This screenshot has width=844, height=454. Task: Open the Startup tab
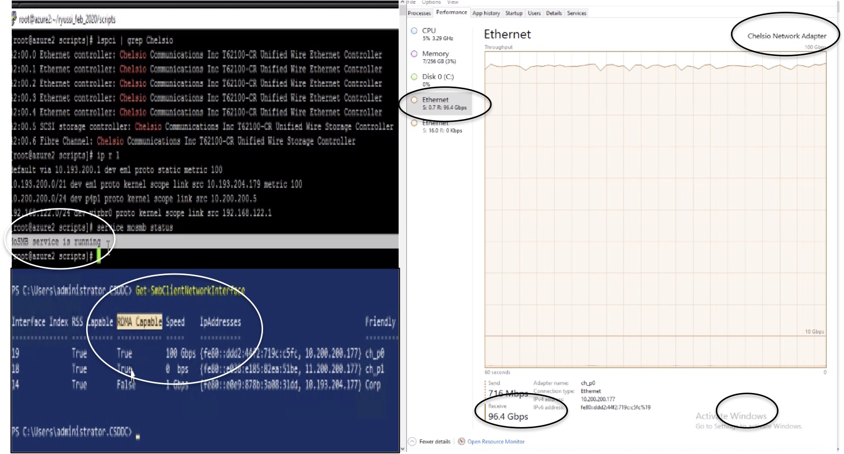click(x=513, y=13)
